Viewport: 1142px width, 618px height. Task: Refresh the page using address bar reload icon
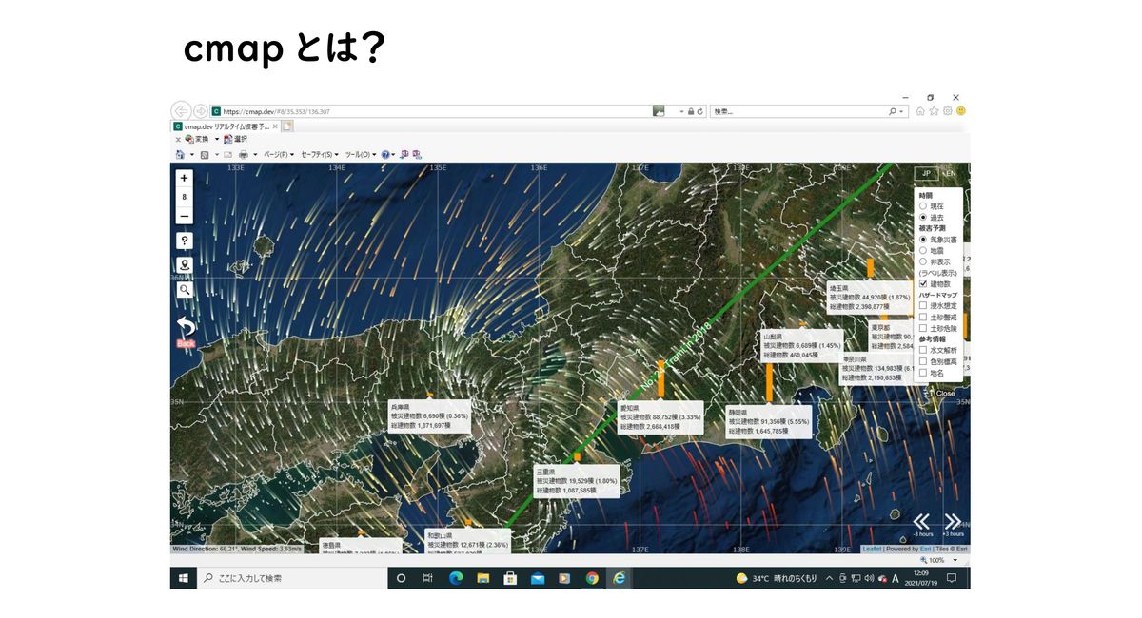click(x=700, y=111)
